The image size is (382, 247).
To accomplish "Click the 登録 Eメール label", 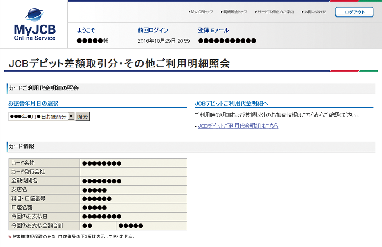I will click(213, 30).
